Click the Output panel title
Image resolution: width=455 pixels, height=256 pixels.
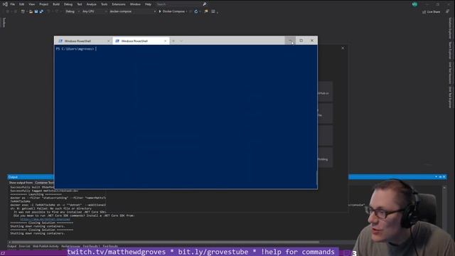click(x=13, y=177)
